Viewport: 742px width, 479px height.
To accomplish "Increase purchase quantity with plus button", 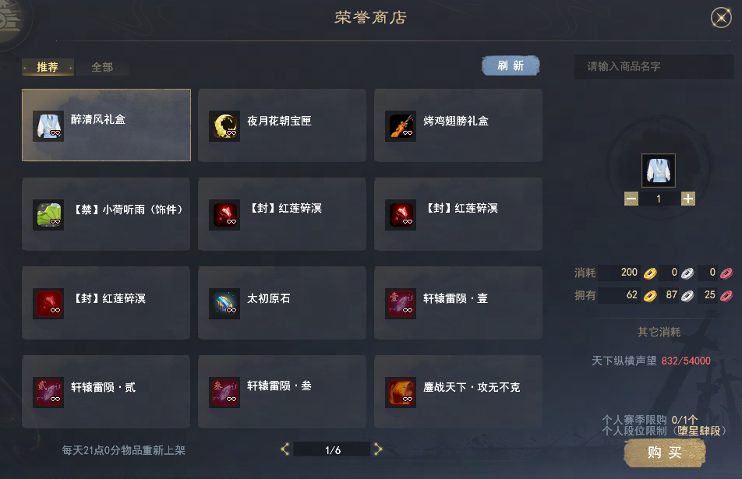I will pyautogui.click(x=688, y=199).
